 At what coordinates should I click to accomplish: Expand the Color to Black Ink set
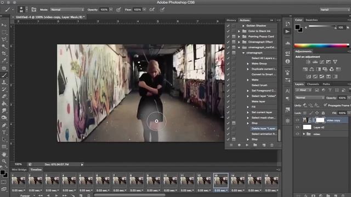click(x=239, y=31)
